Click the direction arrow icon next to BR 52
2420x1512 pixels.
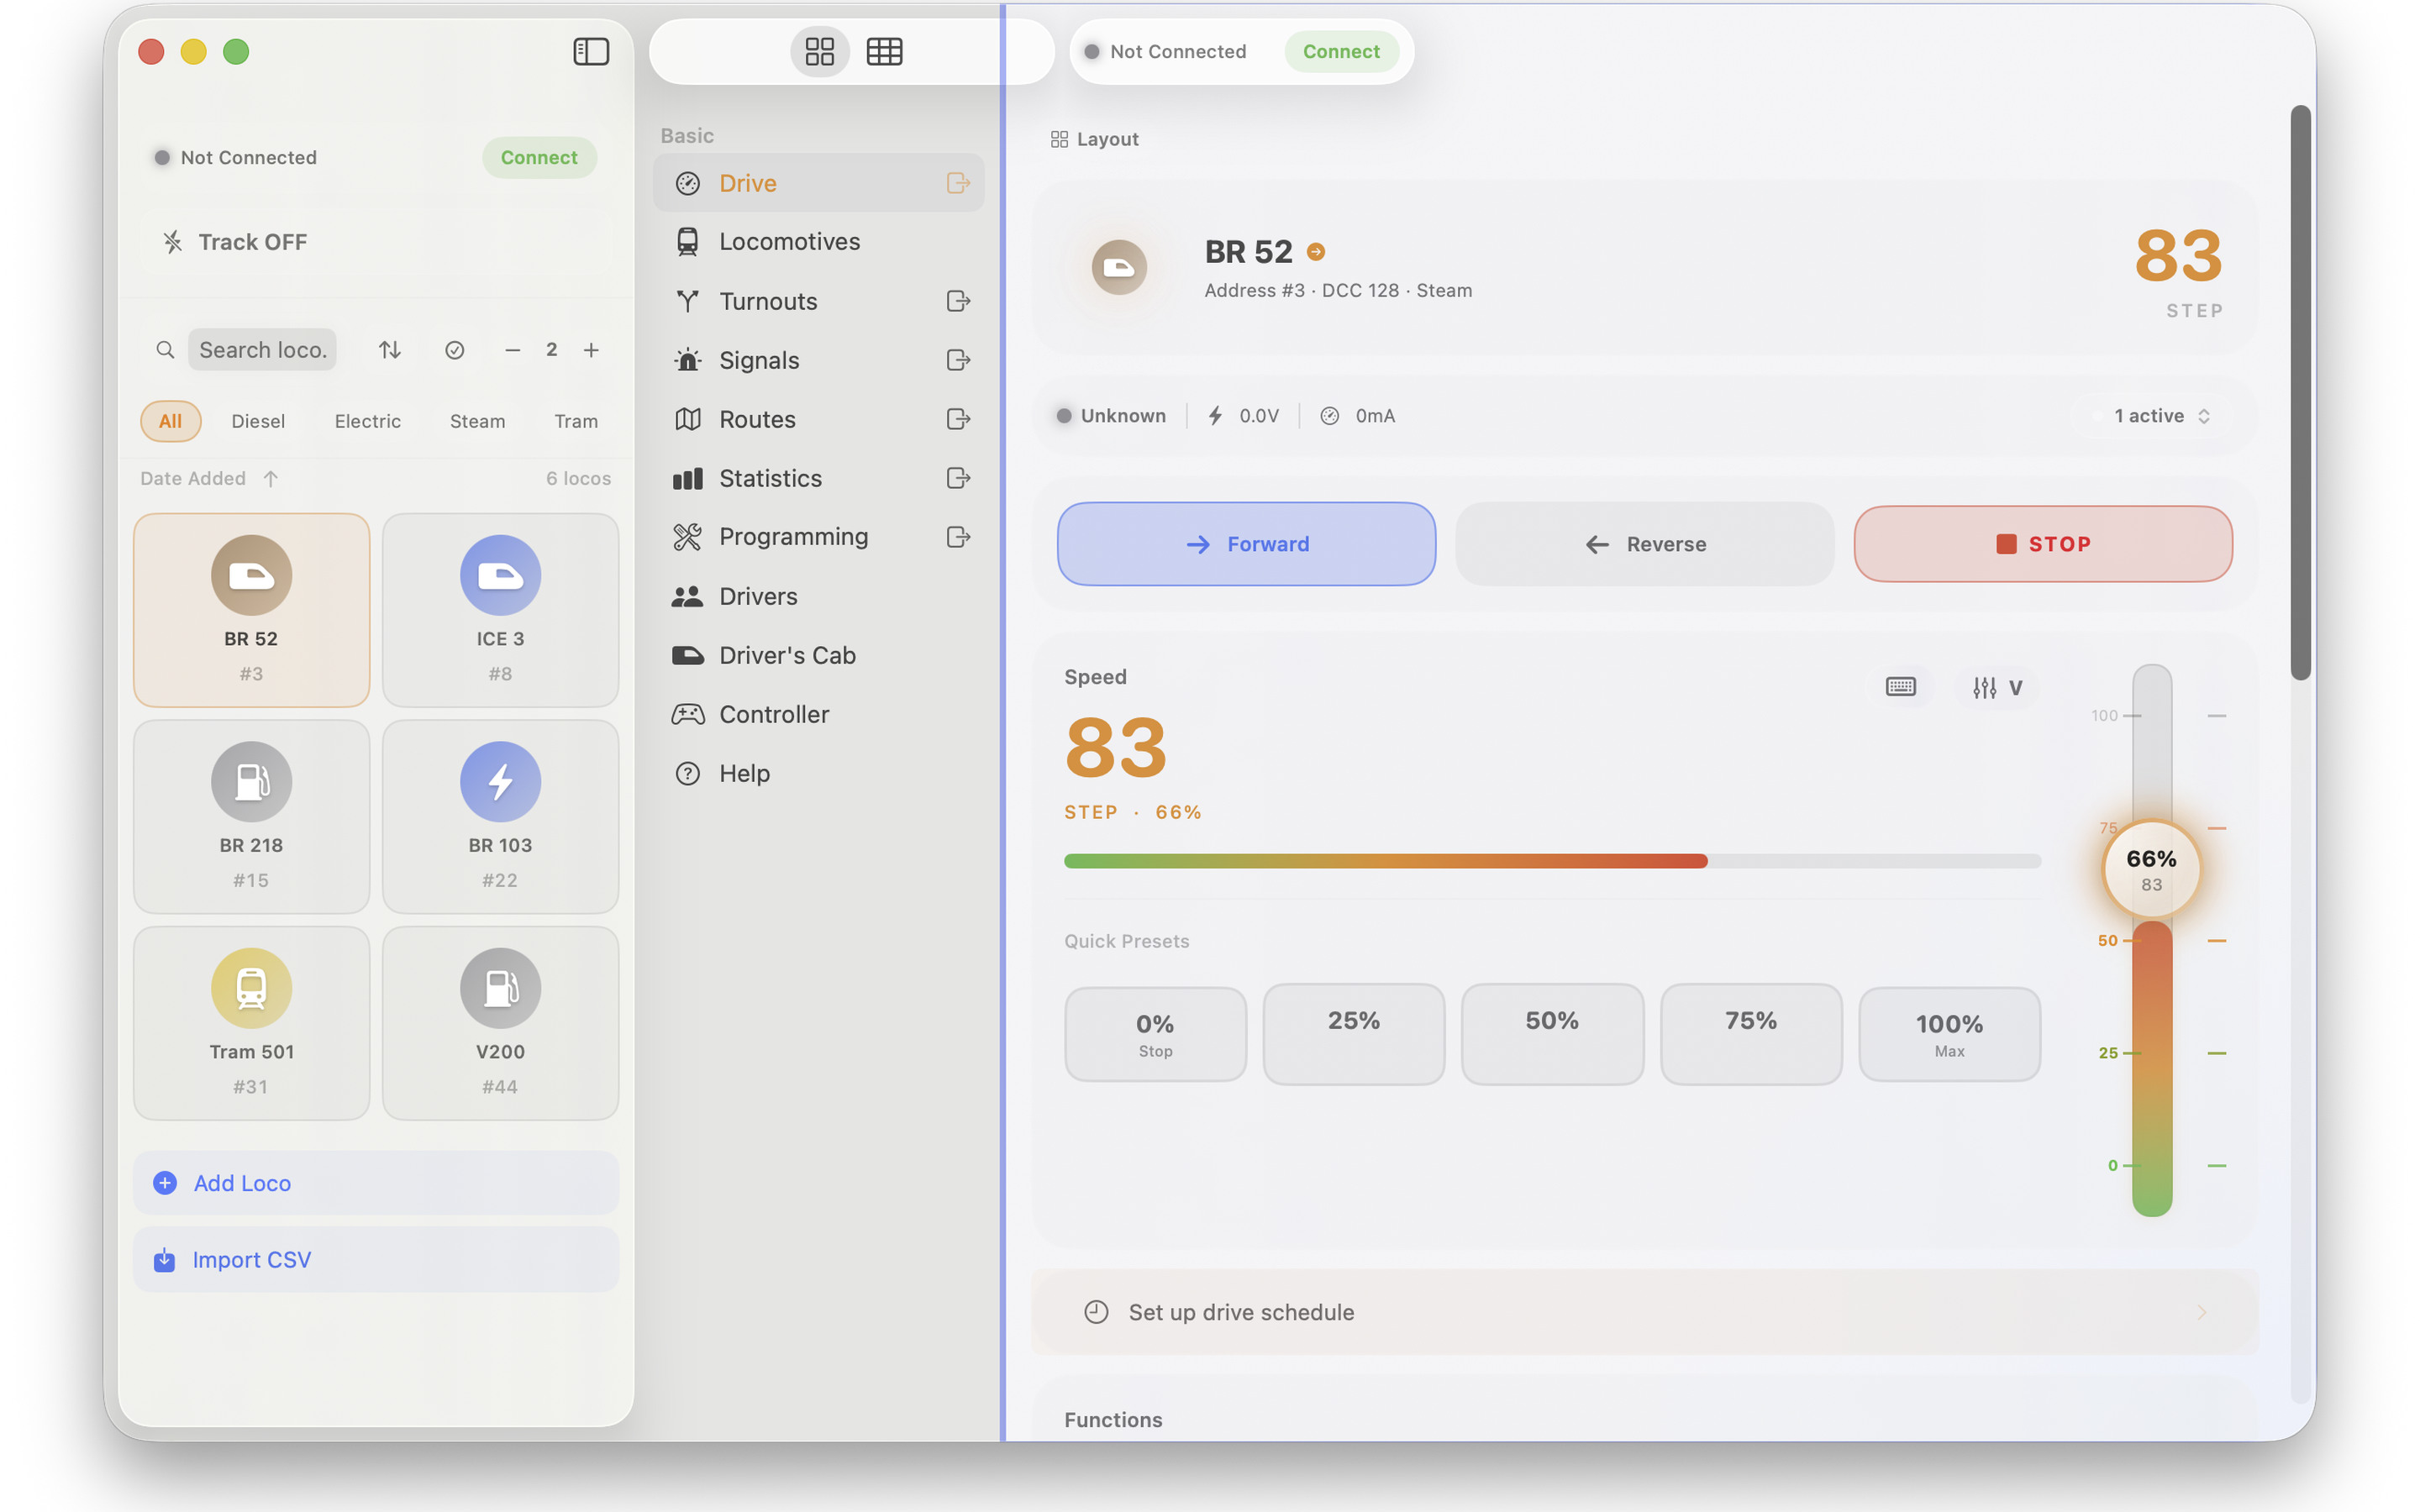(1315, 251)
